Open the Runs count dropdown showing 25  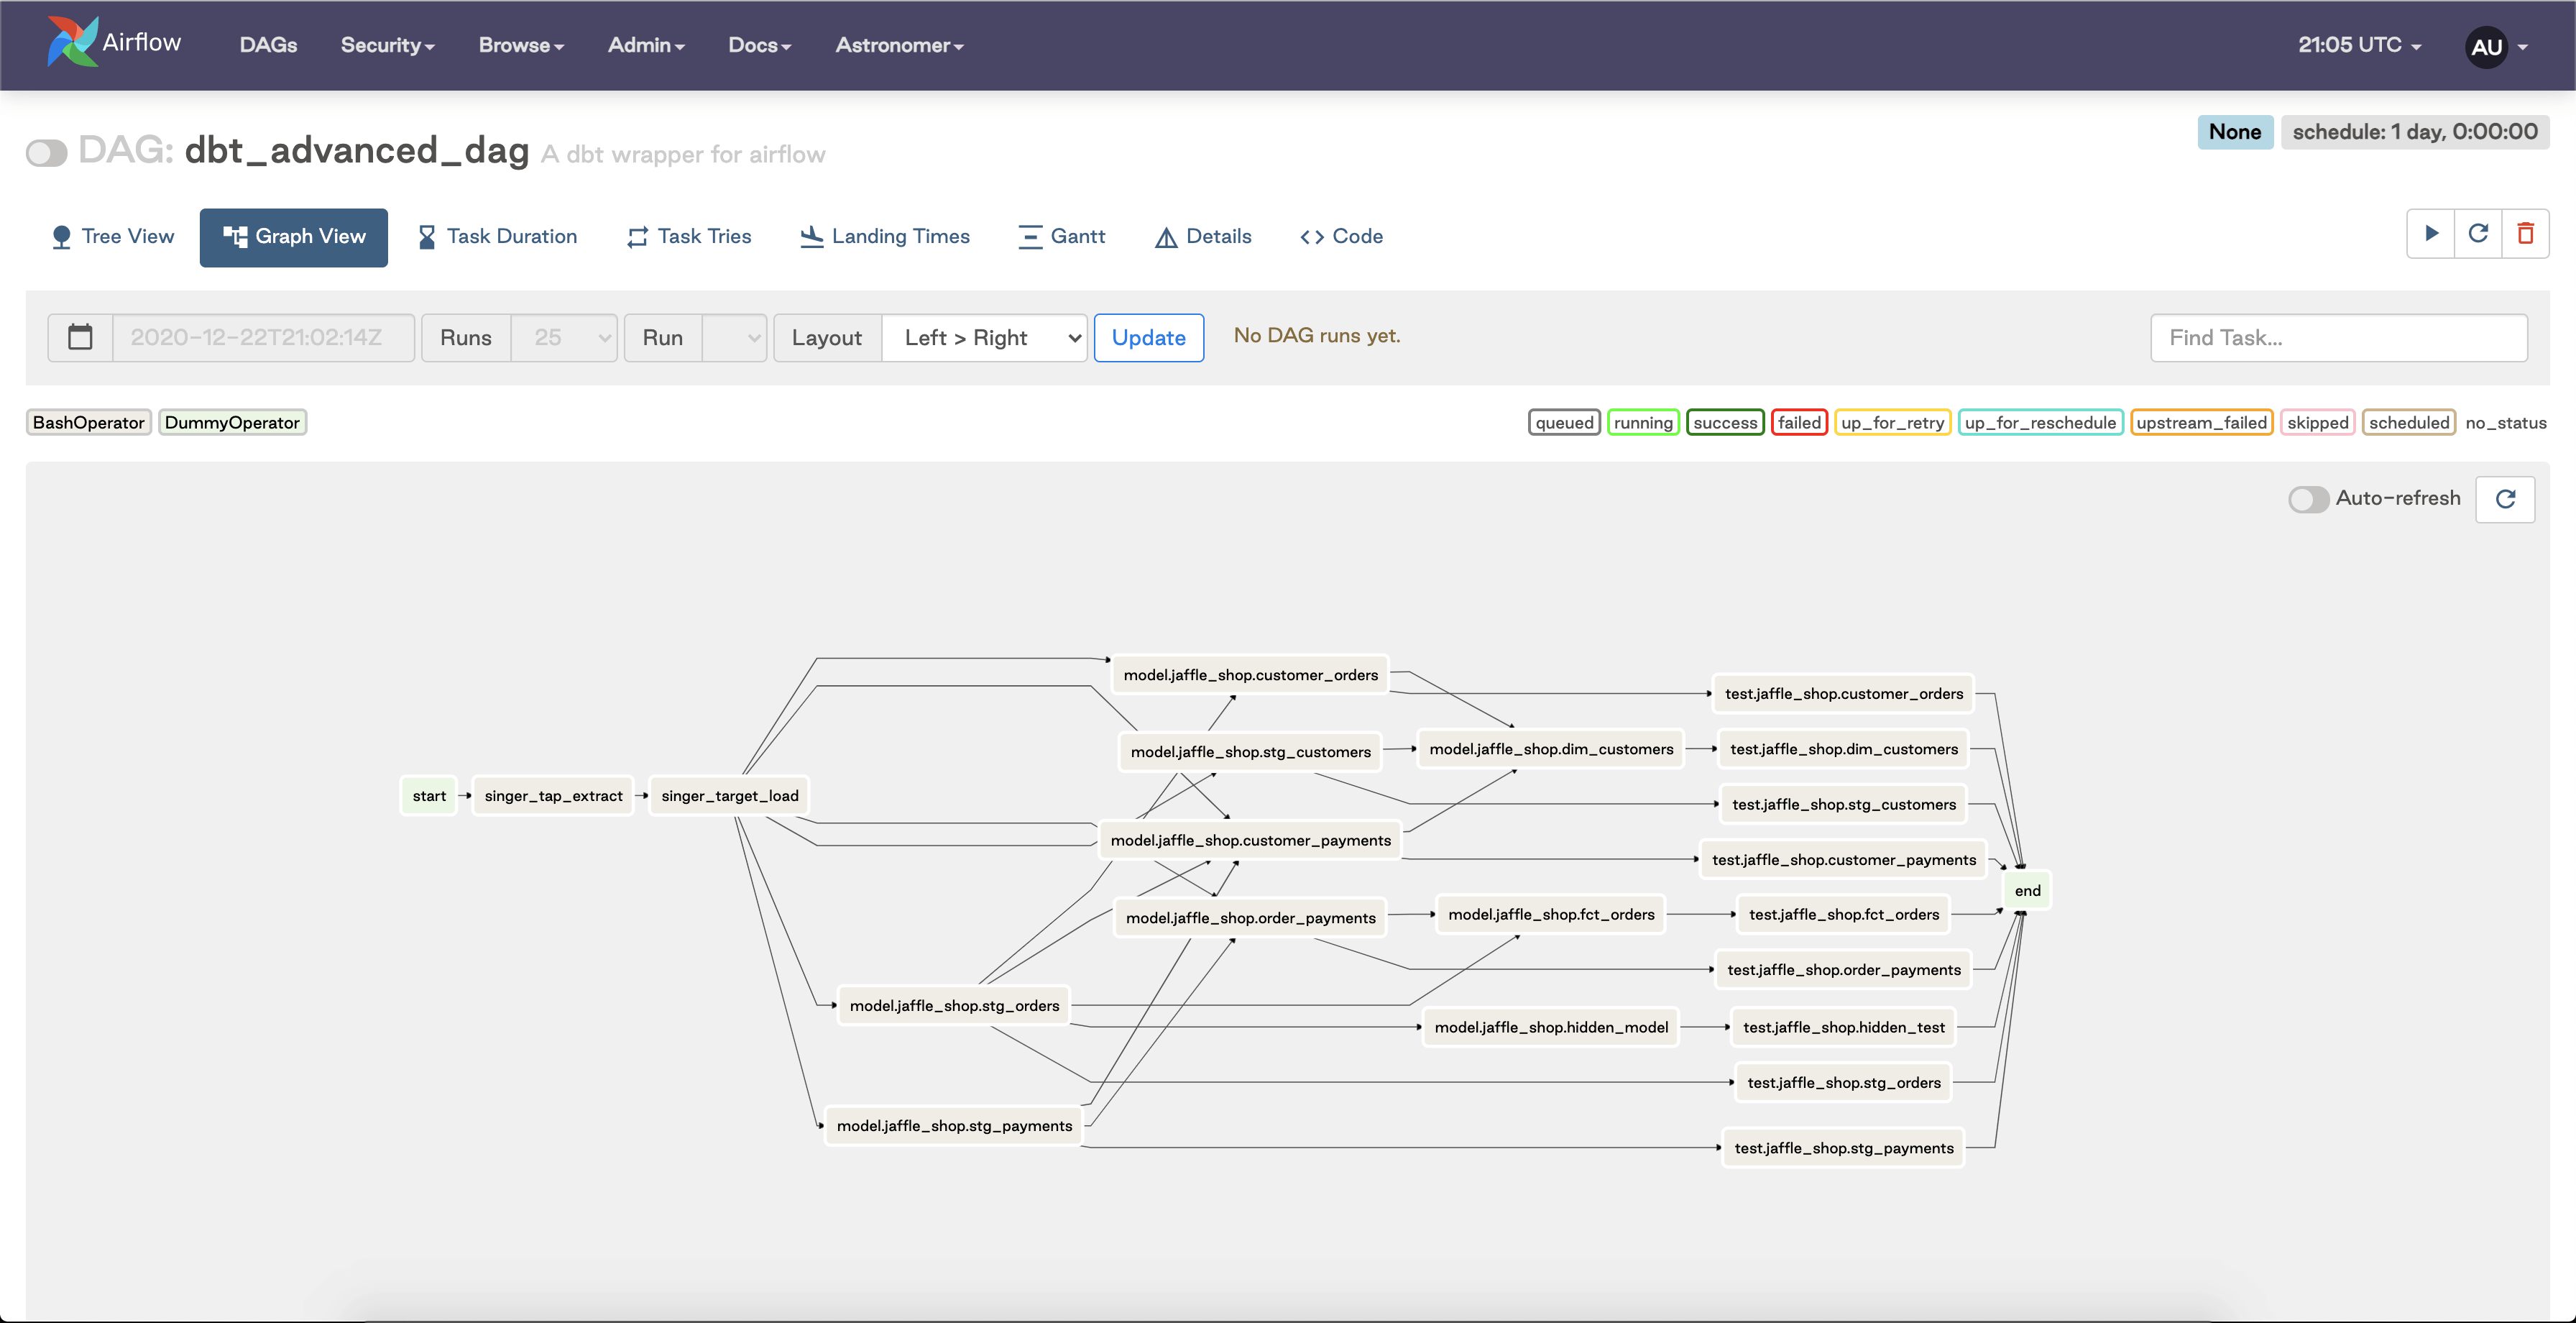pos(564,337)
